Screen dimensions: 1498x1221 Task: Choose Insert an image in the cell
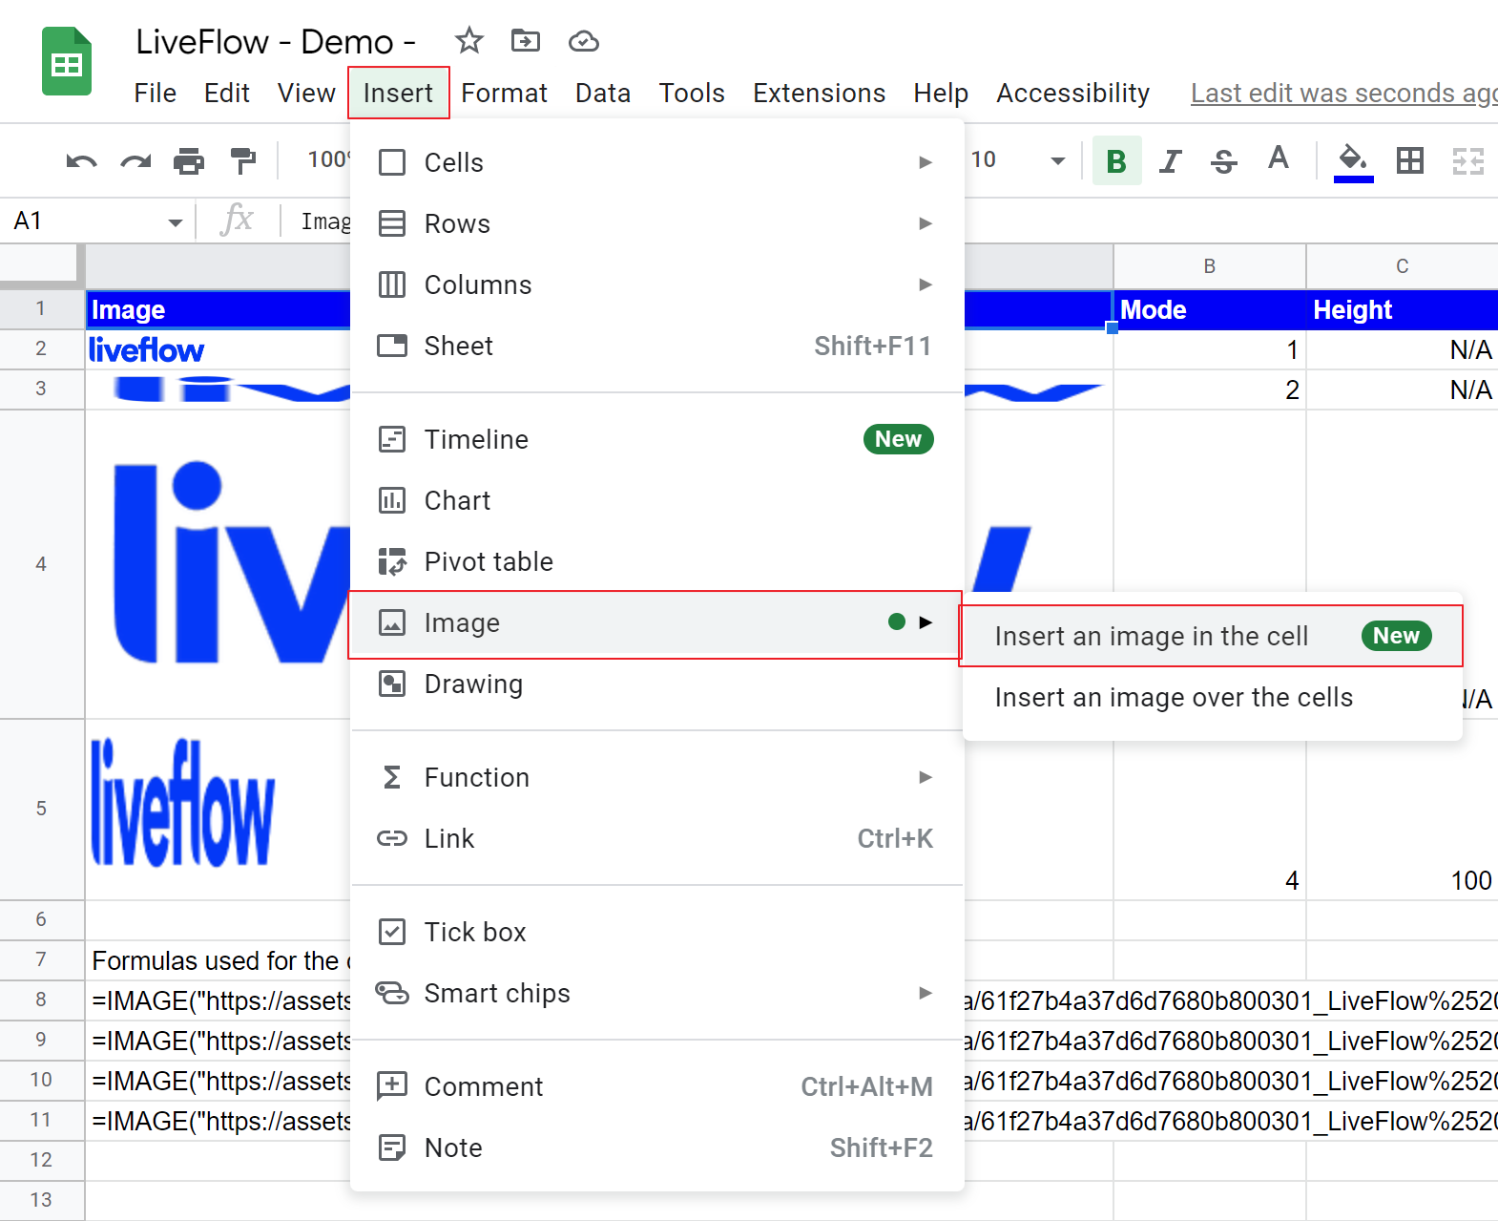point(1212,636)
